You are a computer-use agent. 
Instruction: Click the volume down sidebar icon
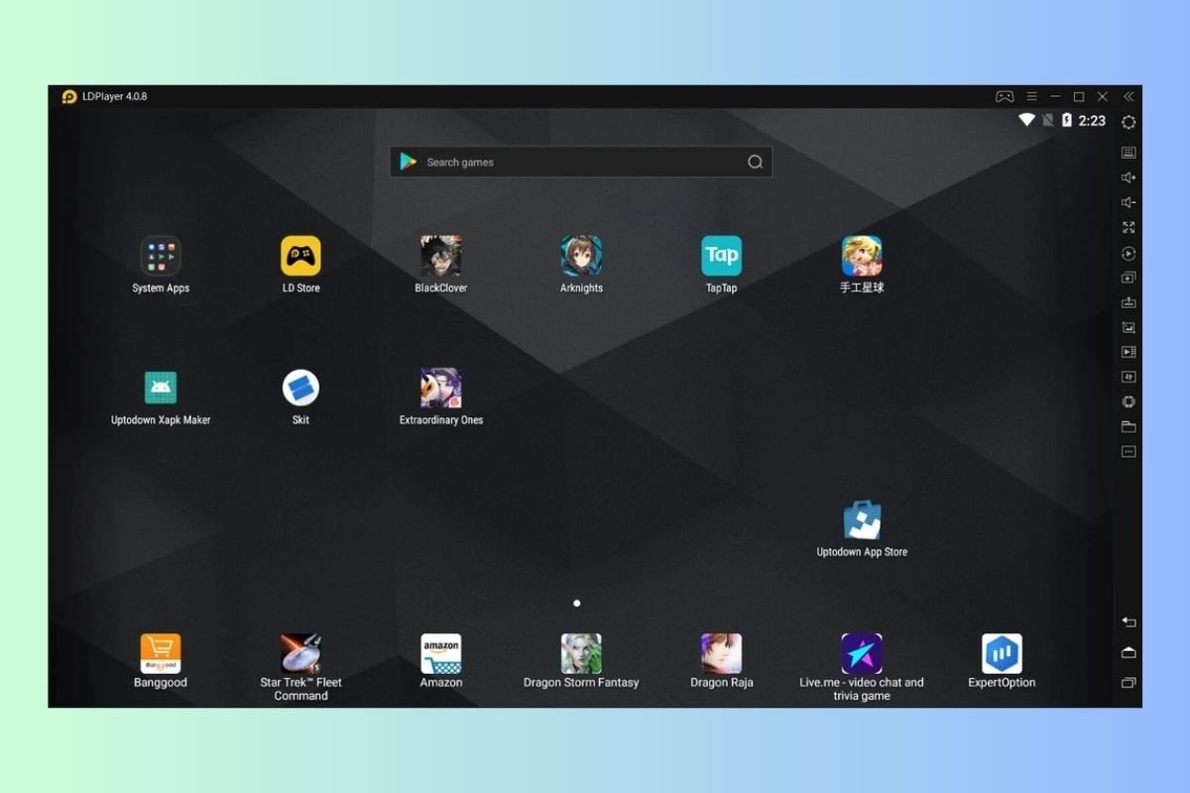tap(1129, 202)
